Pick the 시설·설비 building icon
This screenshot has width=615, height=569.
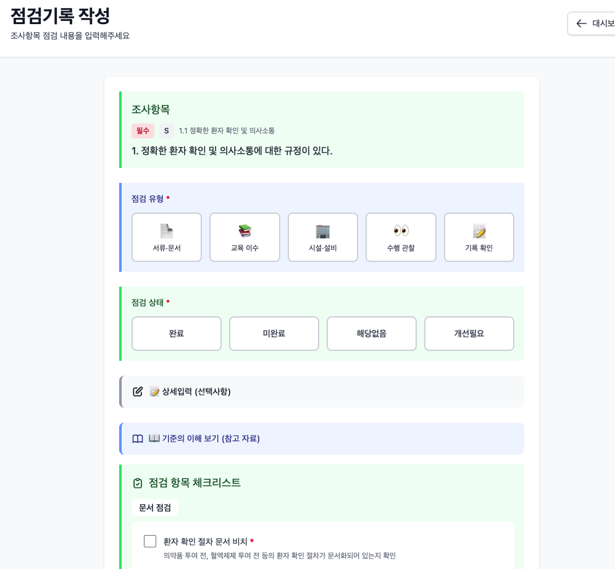(x=322, y=231)
